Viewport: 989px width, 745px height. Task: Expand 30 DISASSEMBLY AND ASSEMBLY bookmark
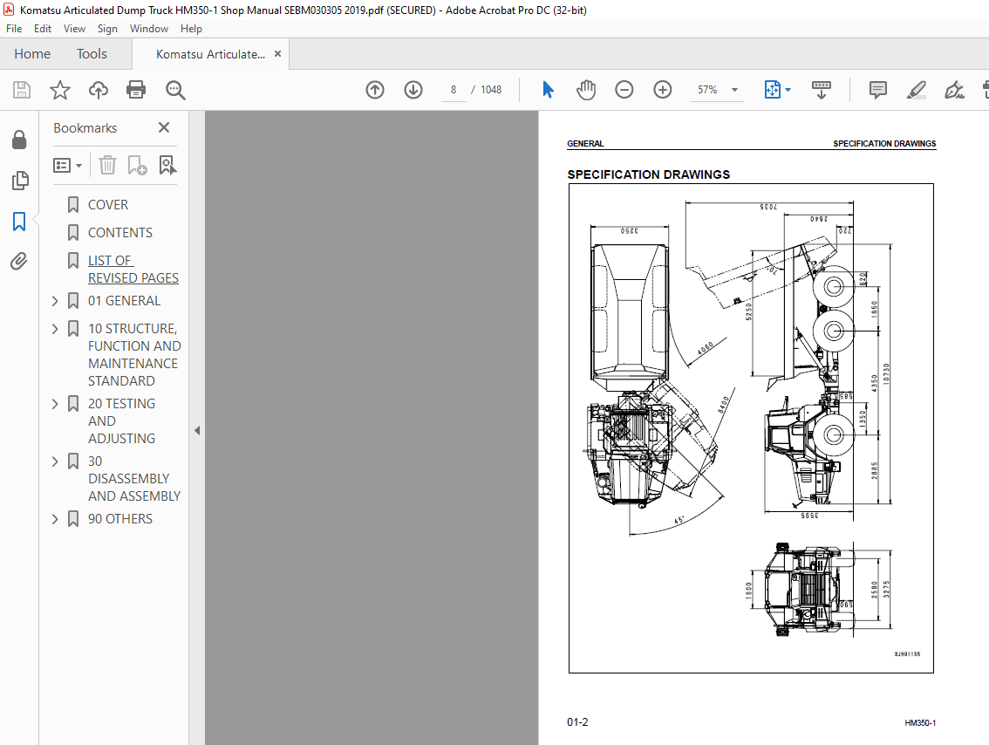[55, 461]
